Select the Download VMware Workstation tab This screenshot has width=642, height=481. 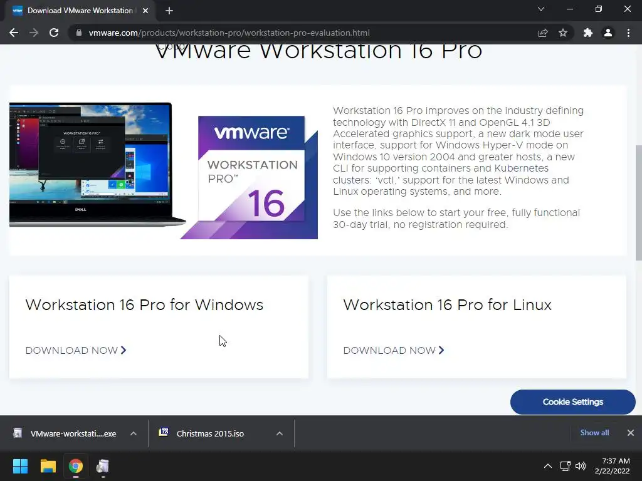click(x=80, y=11)
